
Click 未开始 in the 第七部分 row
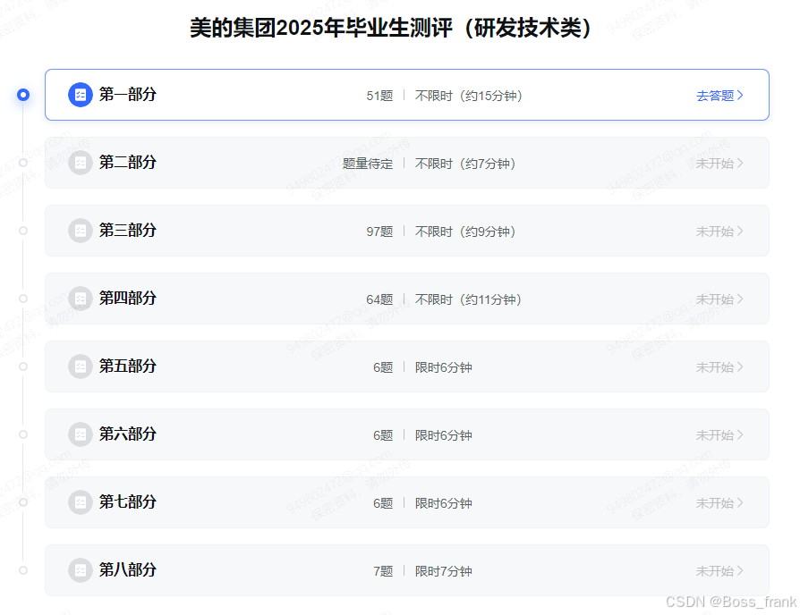click(719, 503)
